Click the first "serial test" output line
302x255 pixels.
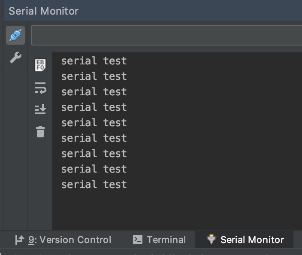click(94, 61)
